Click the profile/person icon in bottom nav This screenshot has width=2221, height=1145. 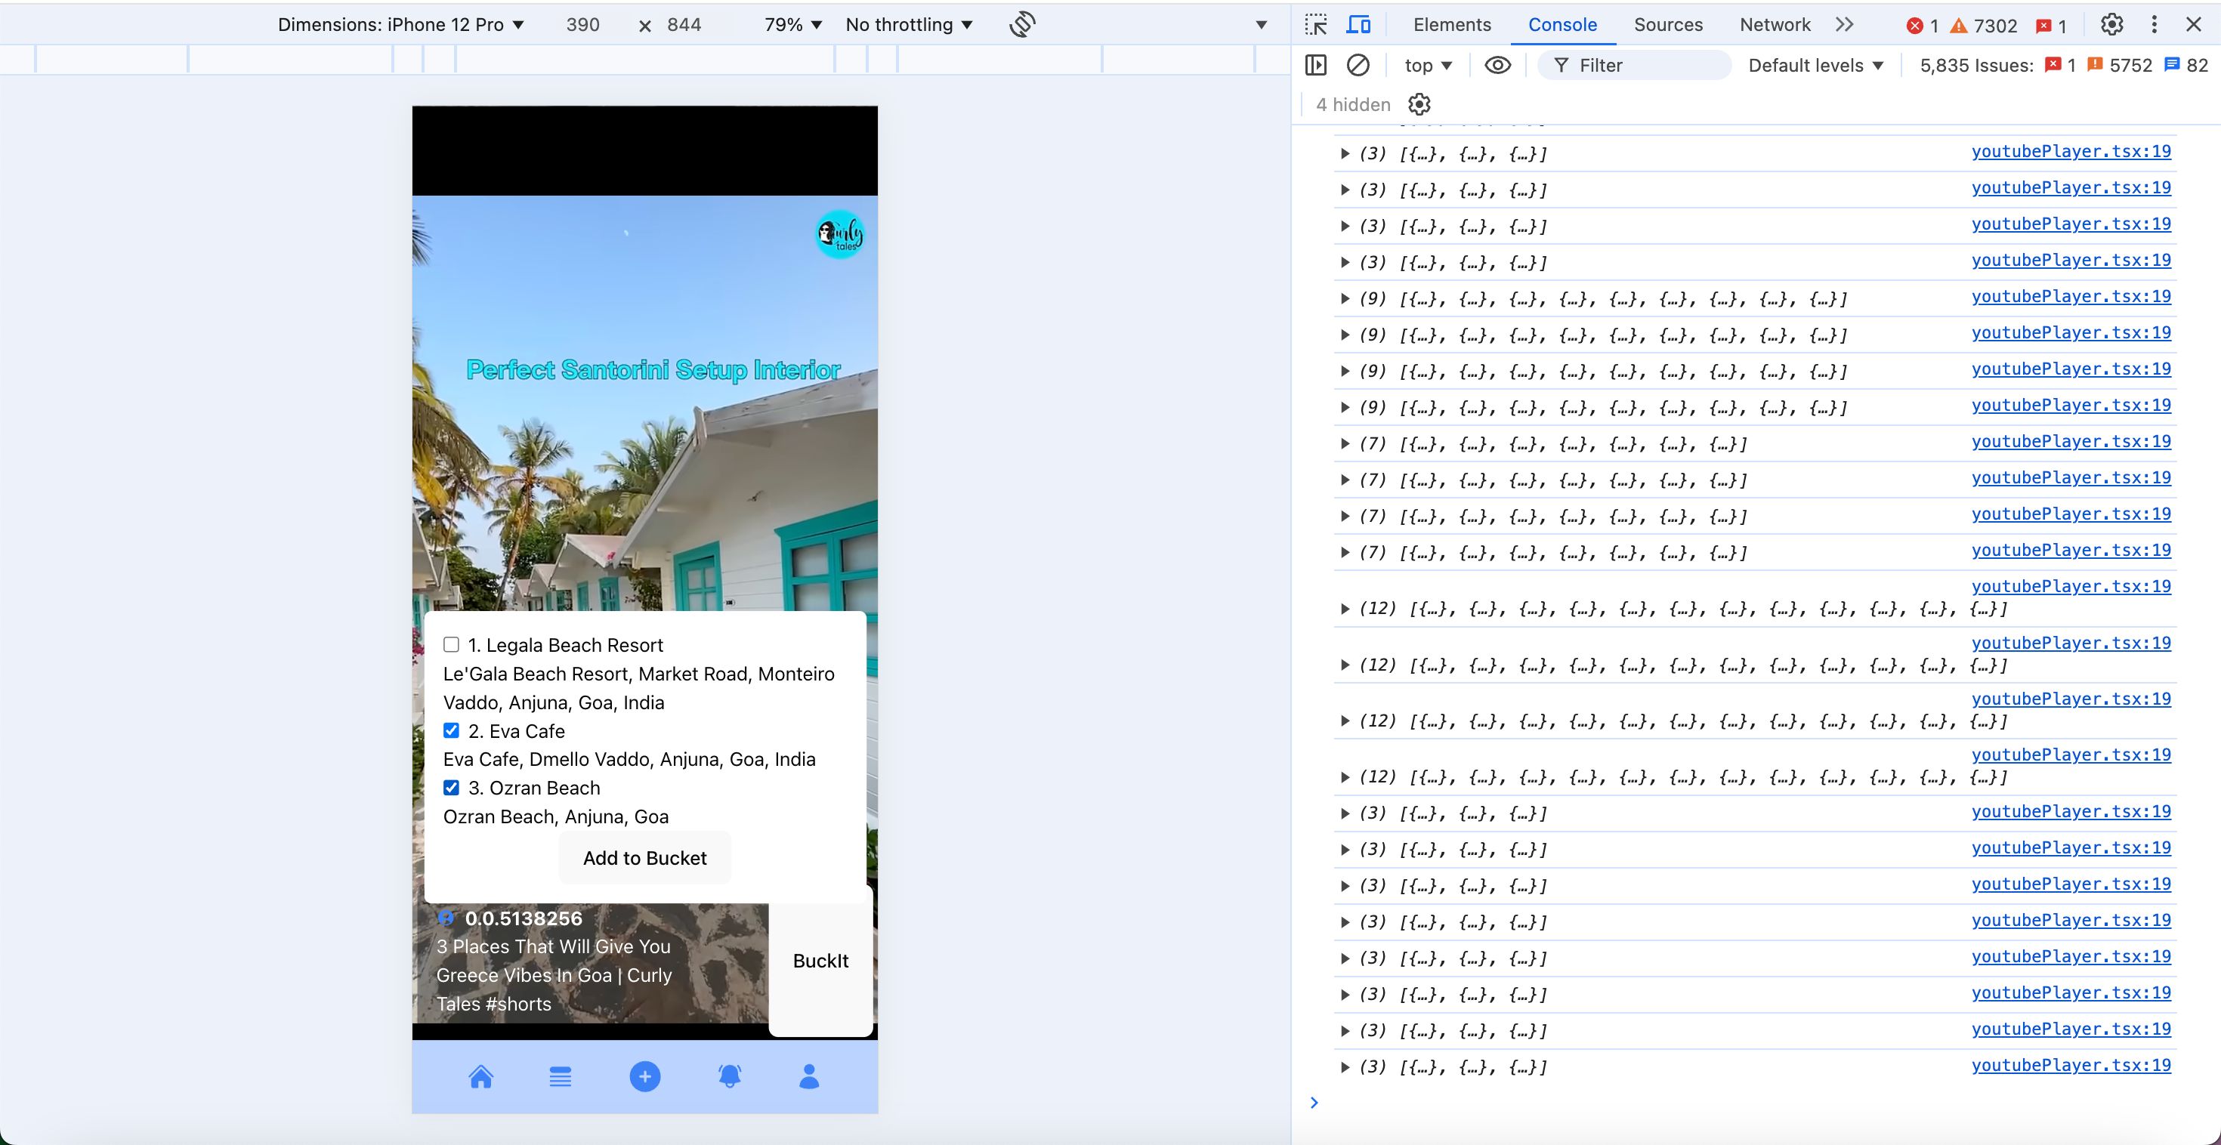[x=808, y=1076]
